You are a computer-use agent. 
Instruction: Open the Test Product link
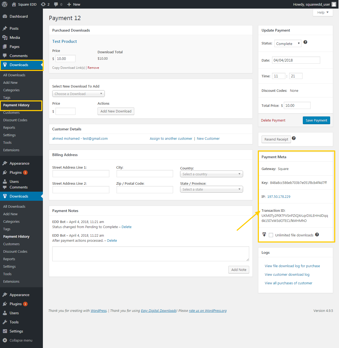(x=64, y=41)
